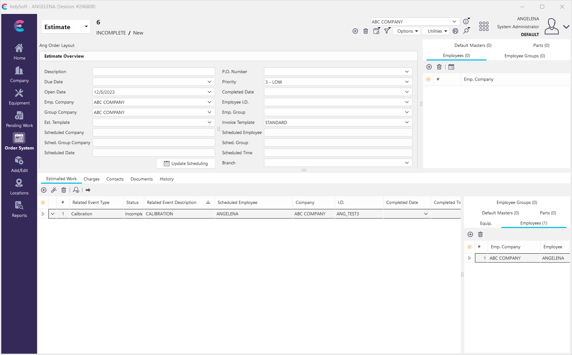Open the Priority dropdown
This screenshot has height=355, width=572.
coord(407,82)
